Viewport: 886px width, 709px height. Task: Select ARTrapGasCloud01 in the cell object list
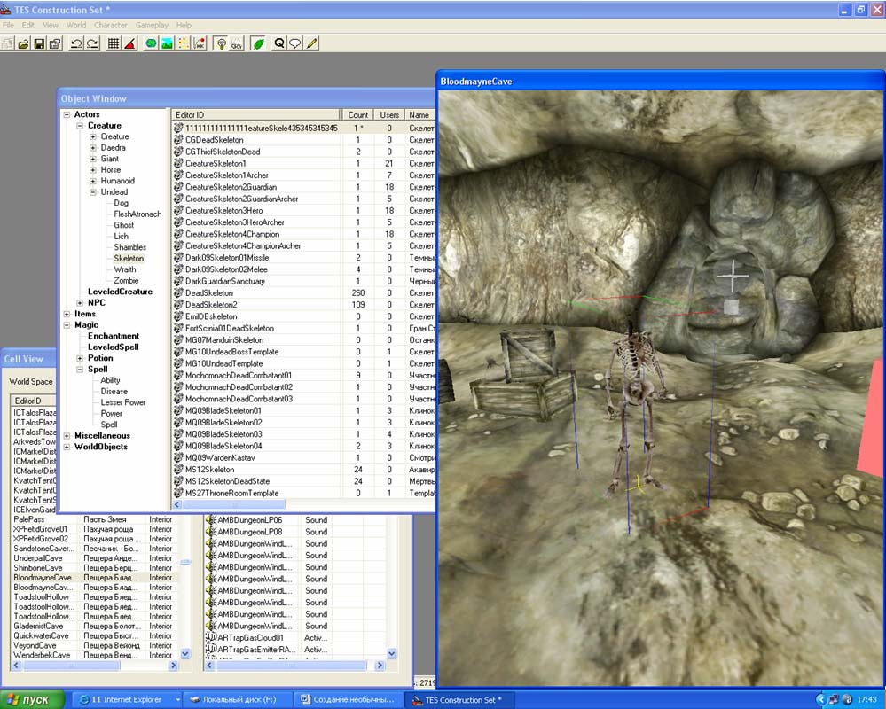[x=250, y=638]
